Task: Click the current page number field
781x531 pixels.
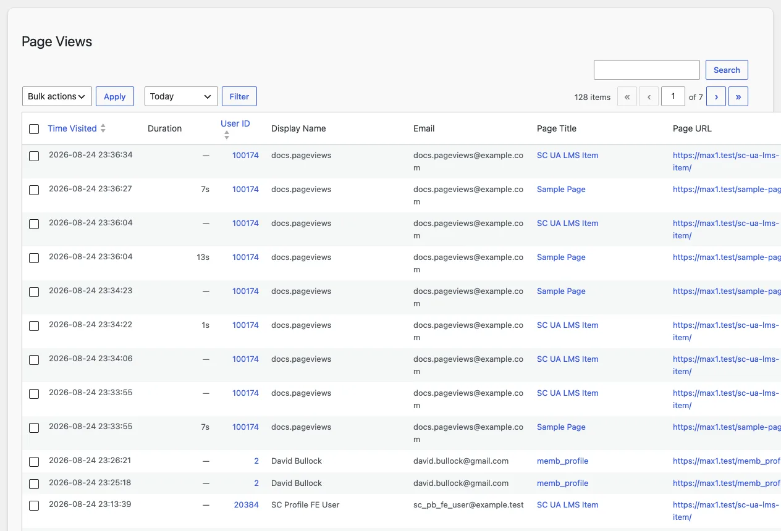Action: (x=673, y=96)
